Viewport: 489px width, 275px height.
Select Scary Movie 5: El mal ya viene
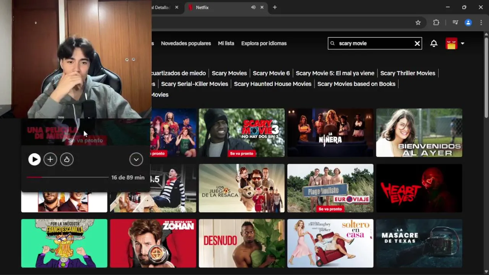coord(335,73)
